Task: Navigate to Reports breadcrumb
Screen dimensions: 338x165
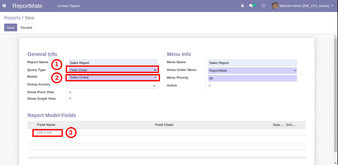Action: pyautogui.click(x=12, y=18)
